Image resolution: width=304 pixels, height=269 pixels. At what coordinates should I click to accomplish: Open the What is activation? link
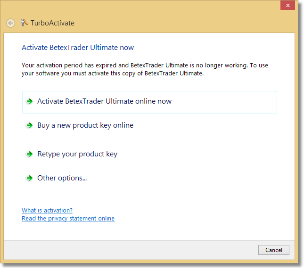tap(47, 211)
